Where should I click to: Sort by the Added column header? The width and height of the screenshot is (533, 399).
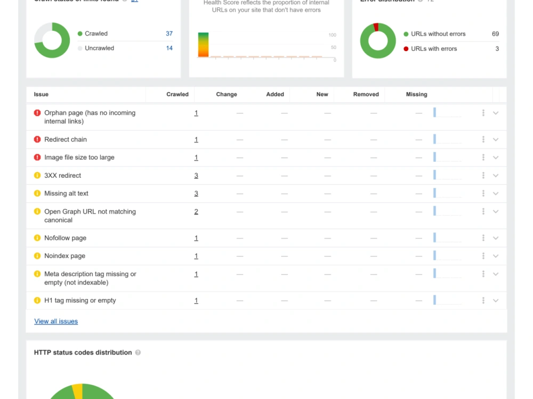pos(275,94)
